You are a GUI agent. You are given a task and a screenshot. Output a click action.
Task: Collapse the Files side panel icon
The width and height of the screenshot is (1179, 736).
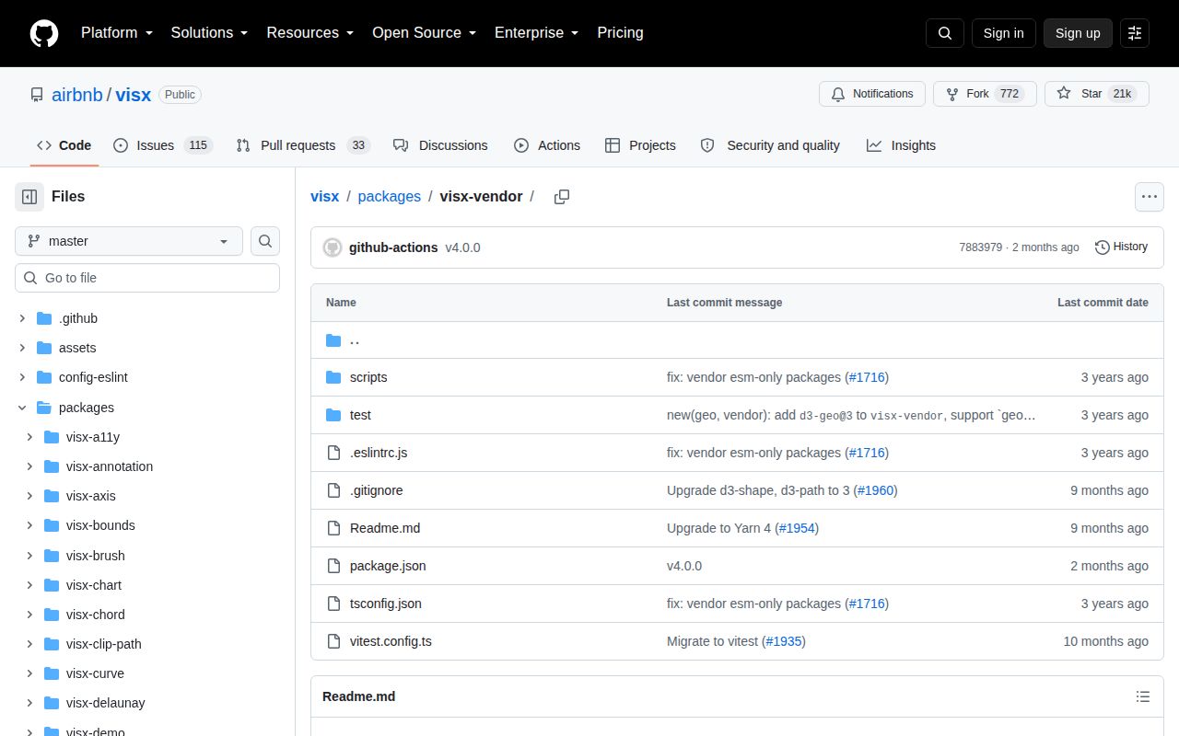tap(29, 196)
